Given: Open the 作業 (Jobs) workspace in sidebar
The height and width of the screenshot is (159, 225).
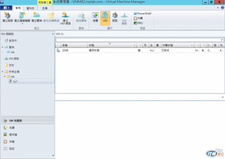Looking at the screenshot, I should [9, 141].
